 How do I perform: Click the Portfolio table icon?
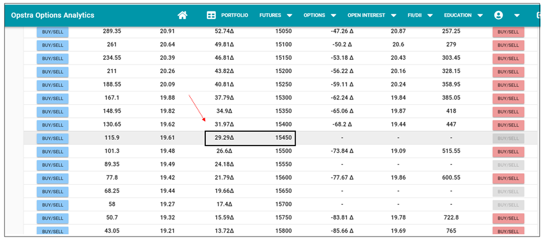[211, 15]
